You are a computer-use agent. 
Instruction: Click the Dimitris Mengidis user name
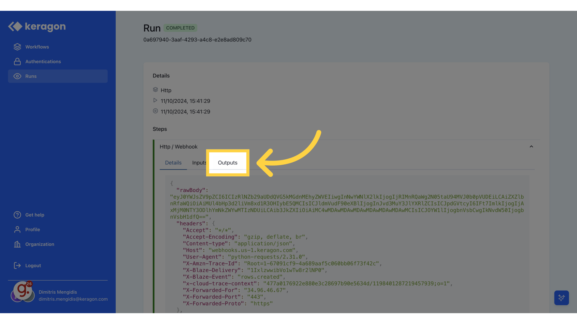click(58, 292)
